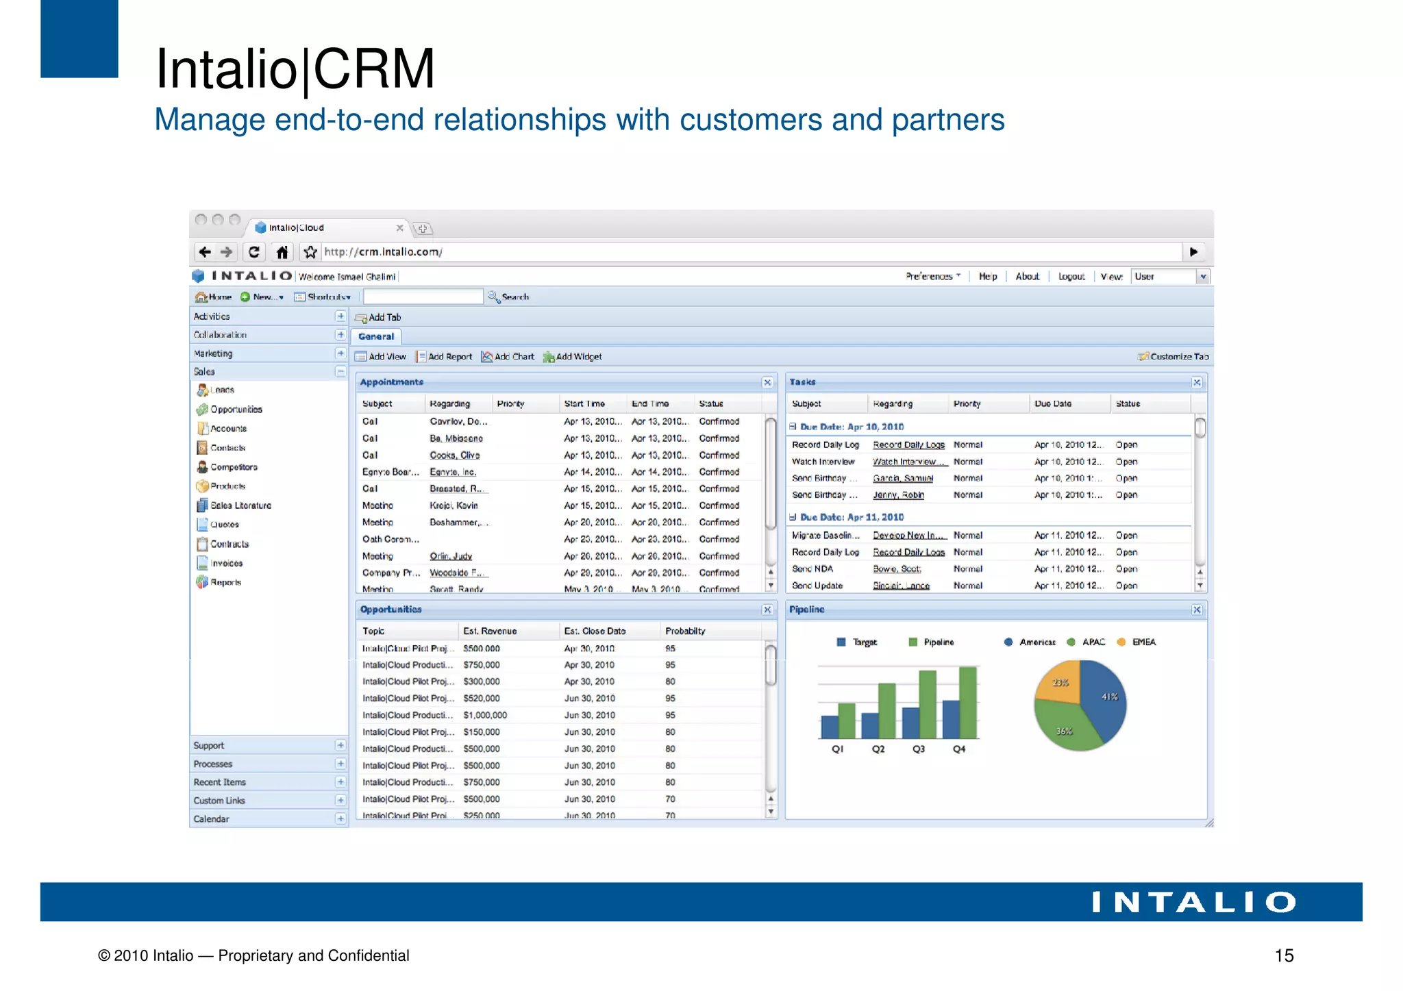Viewport: 1403px width, 991px height.
Task: Click Add View
Action: 381,356
